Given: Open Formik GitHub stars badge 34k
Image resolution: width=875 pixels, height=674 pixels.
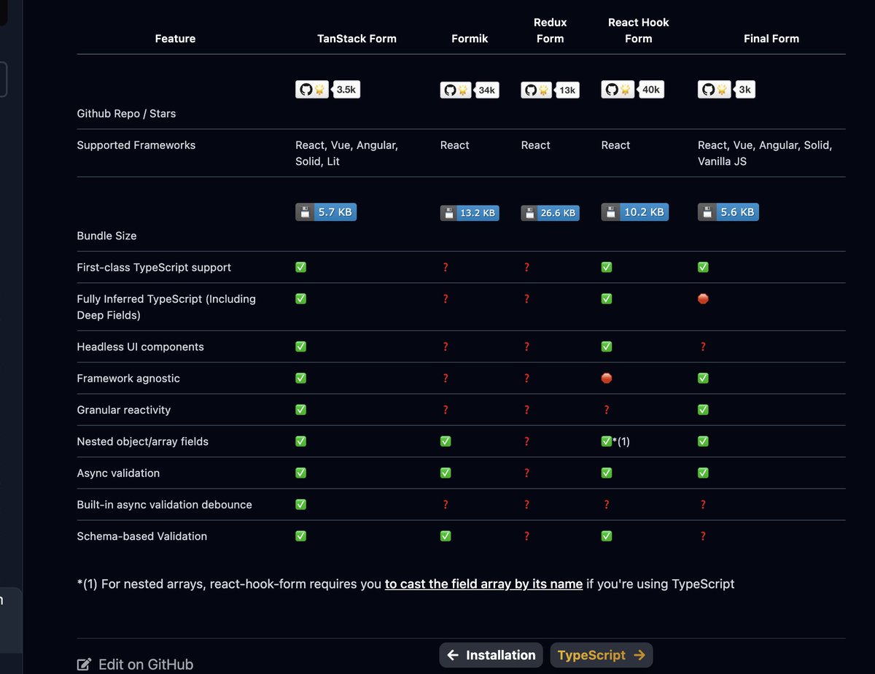Looking at the screenshot, I should click(470, 90).
